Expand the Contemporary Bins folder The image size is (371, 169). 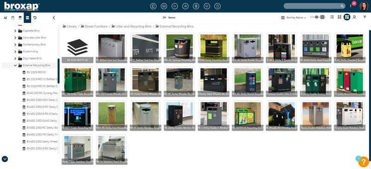15,44
